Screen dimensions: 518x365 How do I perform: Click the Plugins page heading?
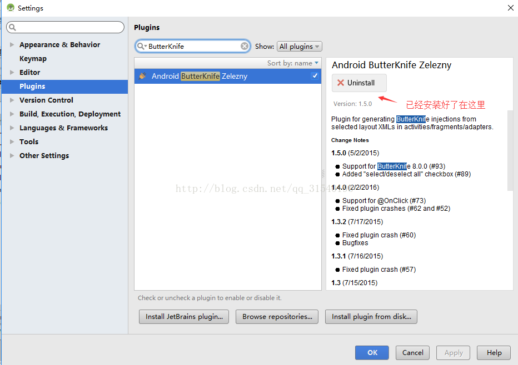pos(147,27)
